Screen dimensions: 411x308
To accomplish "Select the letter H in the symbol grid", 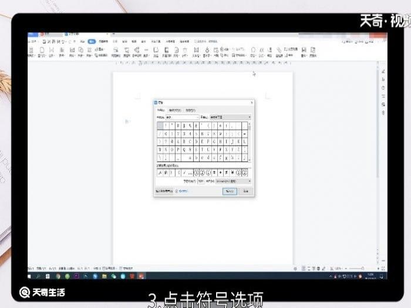I will pyautogui.click(x=220, y=142).
